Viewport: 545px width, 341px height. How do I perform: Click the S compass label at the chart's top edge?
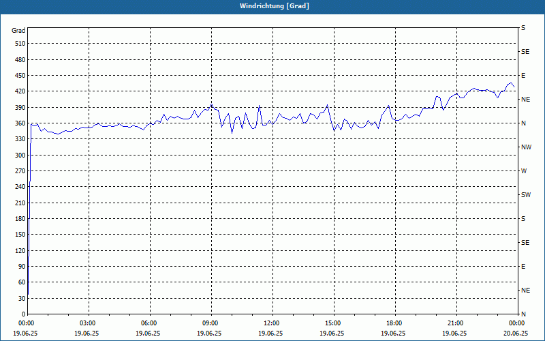(523, 28)
